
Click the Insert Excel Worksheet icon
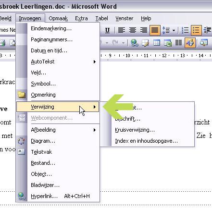(x=168, y=43)
